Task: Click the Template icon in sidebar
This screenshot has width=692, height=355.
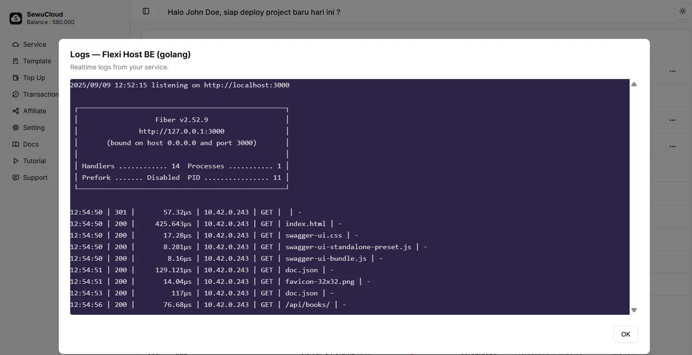Action: [16, 61]
